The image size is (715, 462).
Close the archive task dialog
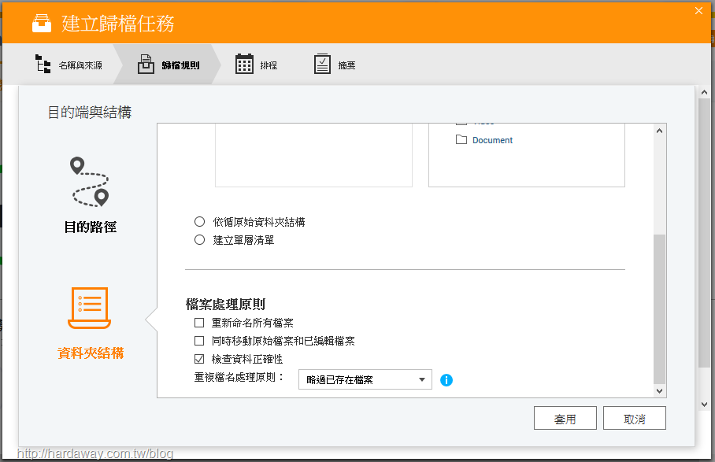(x=698, y=11)
